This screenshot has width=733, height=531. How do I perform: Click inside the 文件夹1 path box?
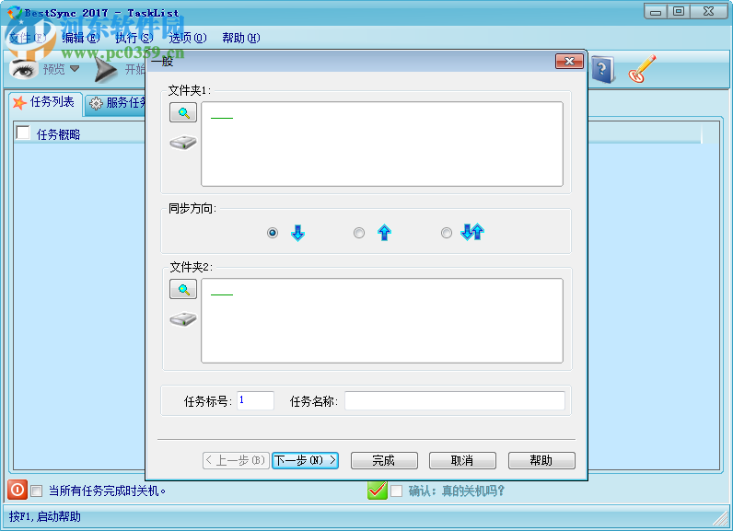(x=382, y=144)
